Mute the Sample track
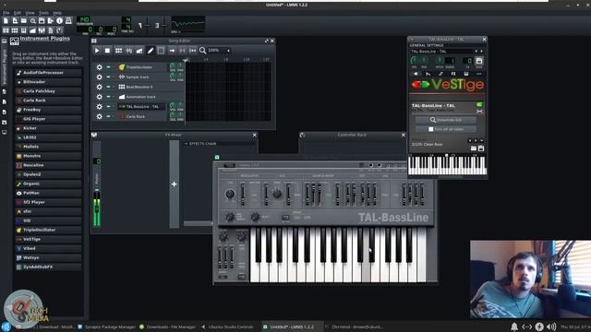This screenshot has width=591, height=332. tap(109, 77)
